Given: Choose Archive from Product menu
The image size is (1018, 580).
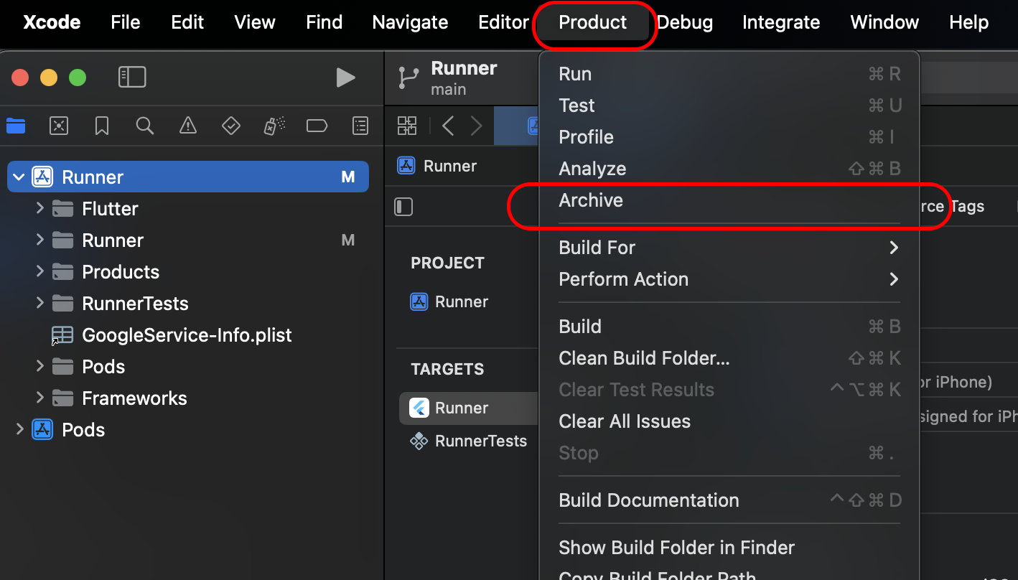Looking at the screenshot, I should tap(729, 200).
